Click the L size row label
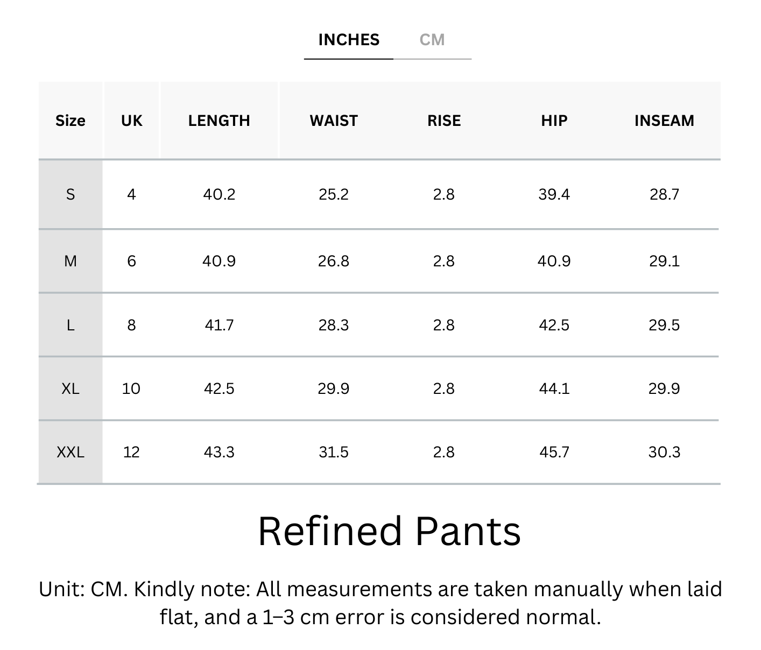761x650 pixels. [71, 325]
